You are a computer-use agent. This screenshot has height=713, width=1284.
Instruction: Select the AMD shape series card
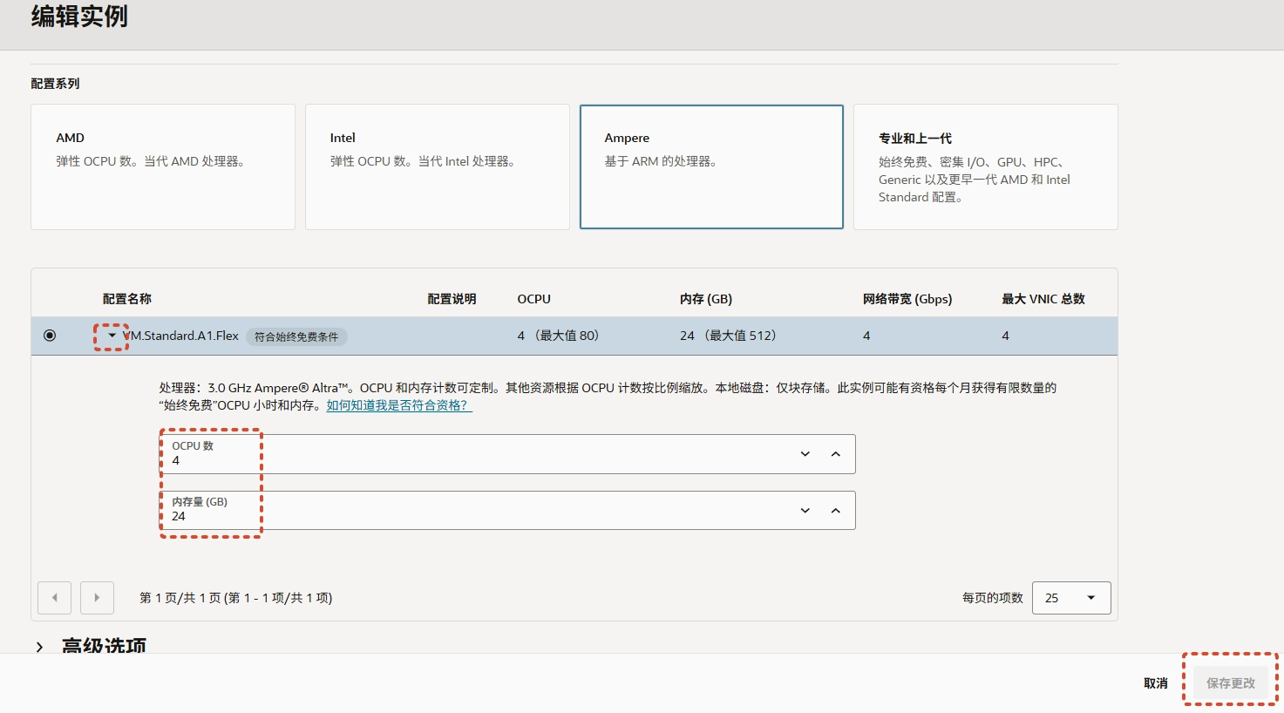(x=162, y=166)
